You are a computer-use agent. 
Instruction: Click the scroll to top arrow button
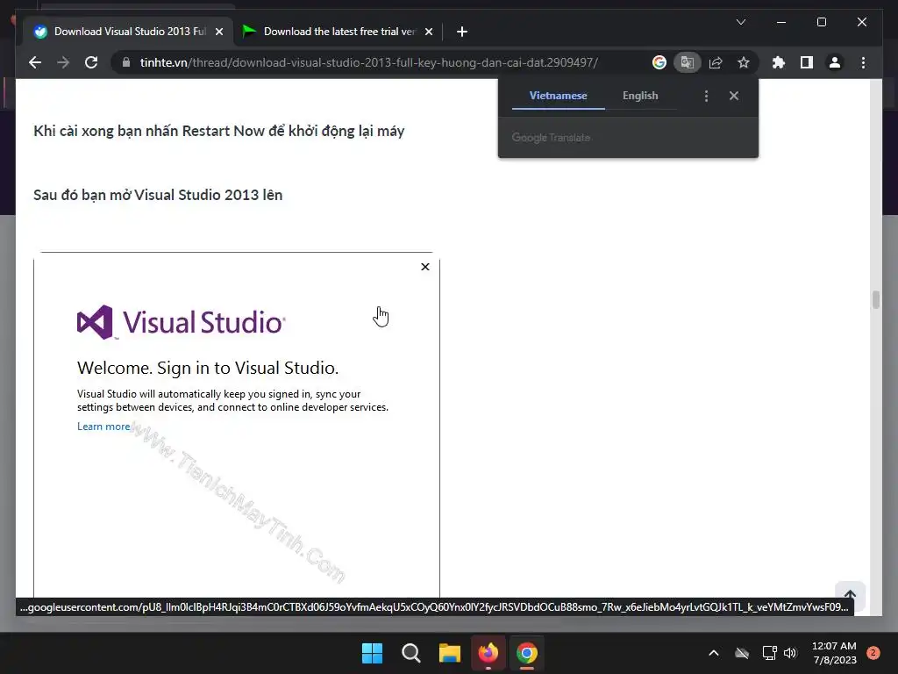[850, 595]
